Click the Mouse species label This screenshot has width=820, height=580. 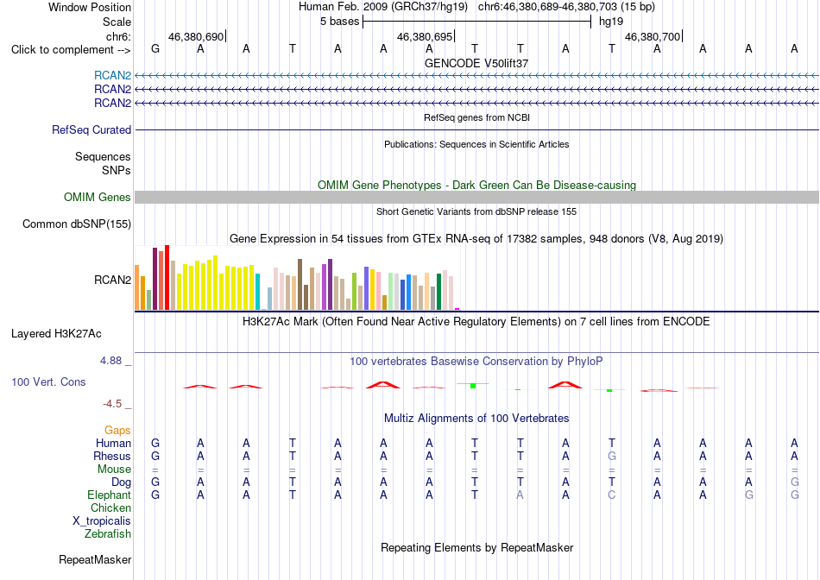tap(114, 470)
